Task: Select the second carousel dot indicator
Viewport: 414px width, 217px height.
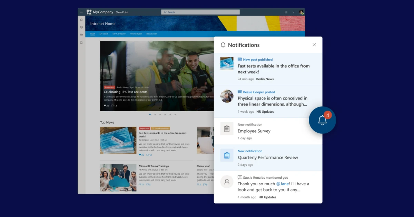Action: (x=155, y=114)
